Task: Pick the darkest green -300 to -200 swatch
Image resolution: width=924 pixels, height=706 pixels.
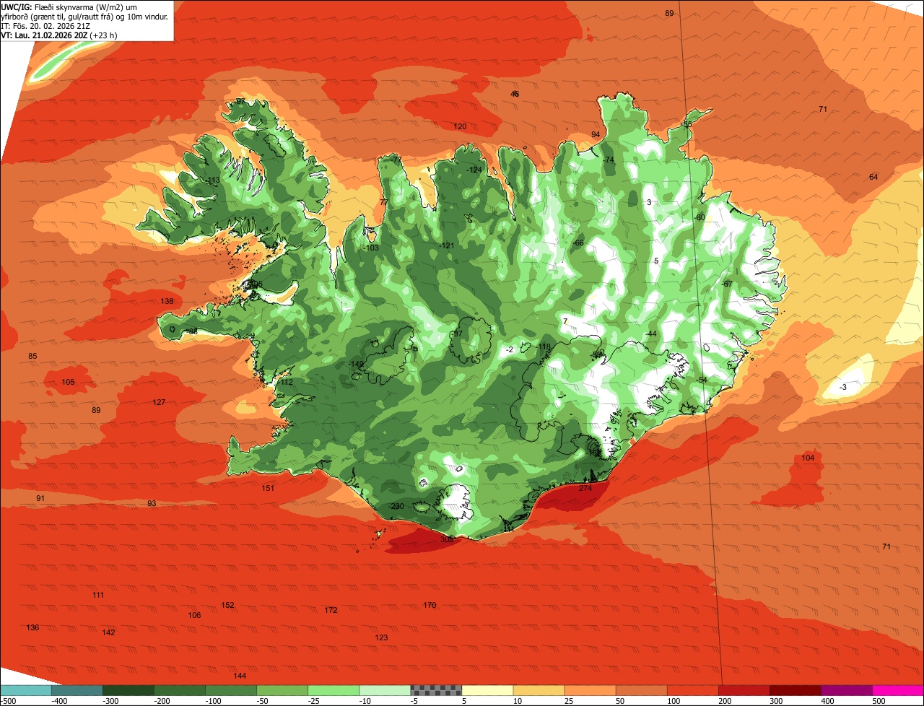Action: pyautogui.click(x=128, y=690)
